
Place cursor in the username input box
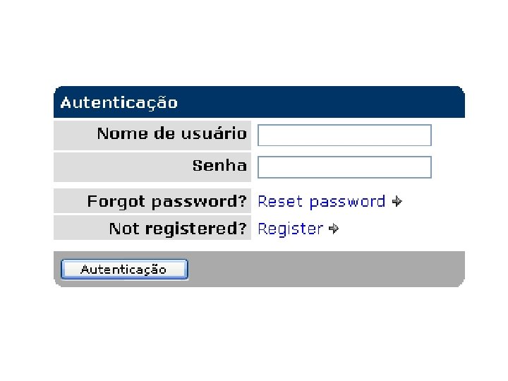[344, 135]
